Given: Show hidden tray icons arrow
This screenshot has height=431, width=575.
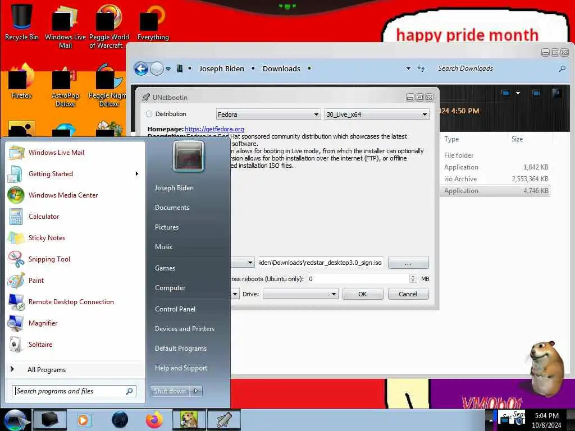Looking at the screenshot, I should tap(491, 420).
